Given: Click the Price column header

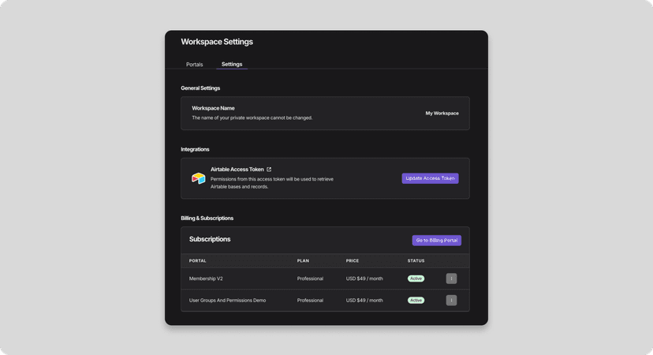Looking at the screenshot, I should 353,260.
